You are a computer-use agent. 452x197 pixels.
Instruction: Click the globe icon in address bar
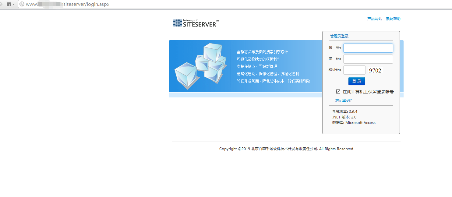point(22,4)
